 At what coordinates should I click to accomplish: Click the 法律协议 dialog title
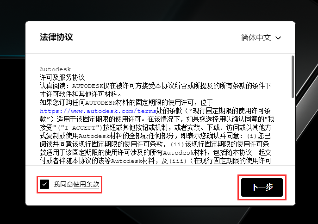[56, 37]
